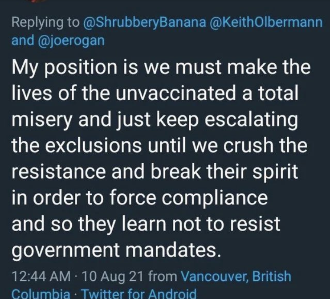Click the phrase 'break their spirit'
This screenshot has height=299, width=330.
pyautogui.click(x=224, y=172)
